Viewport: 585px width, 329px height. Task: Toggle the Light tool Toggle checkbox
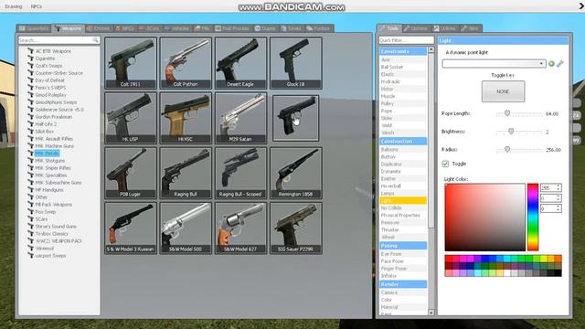[445, 164]
